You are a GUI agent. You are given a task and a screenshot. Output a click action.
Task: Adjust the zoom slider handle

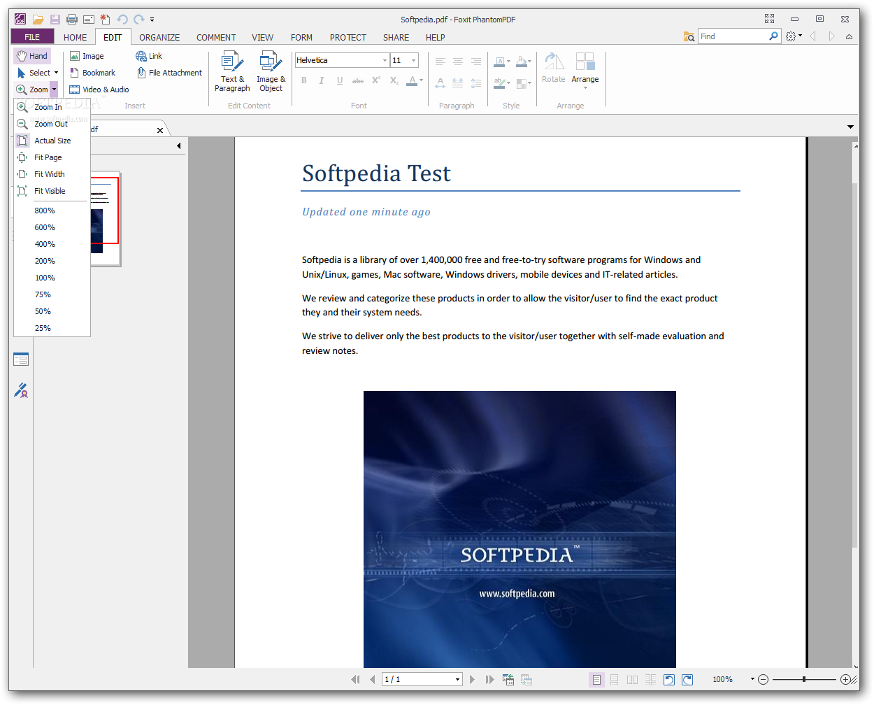[x=804, y=679]
